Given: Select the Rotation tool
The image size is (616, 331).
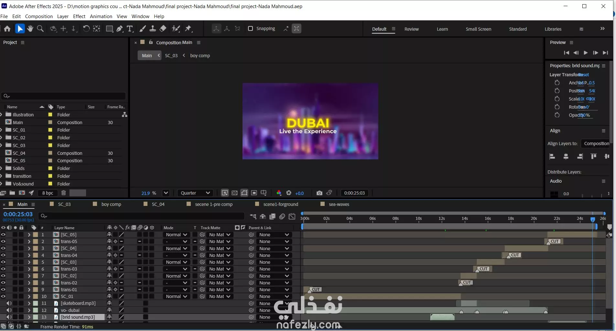Looking at the screenshot, I should (x=86, y=29).
